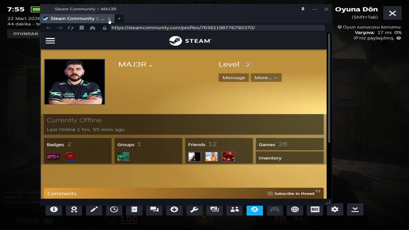
Task: Open the More... dropdown
Action: [x=266, y=78]
